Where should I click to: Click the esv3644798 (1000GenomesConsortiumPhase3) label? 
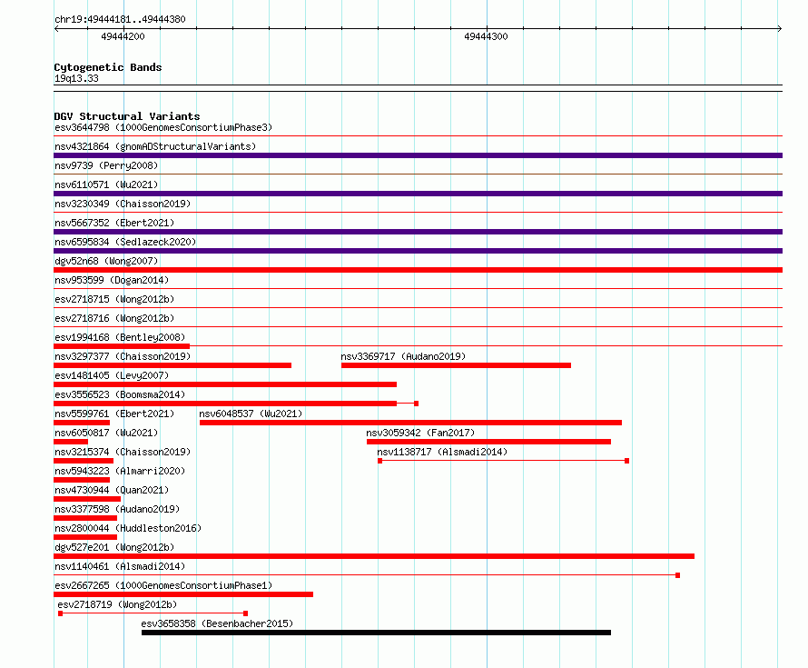(163, 127)
